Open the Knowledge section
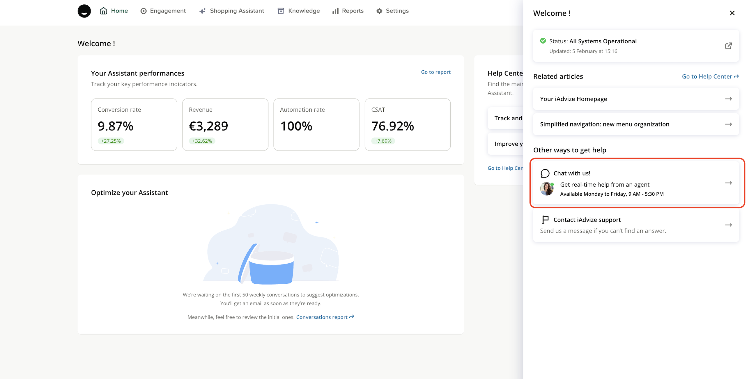Screen dimensions: 747x379 click(299, 11)
